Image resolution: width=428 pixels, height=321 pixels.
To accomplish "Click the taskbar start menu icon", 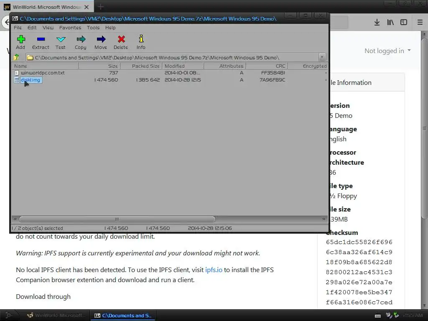I will tap(9, 315).
